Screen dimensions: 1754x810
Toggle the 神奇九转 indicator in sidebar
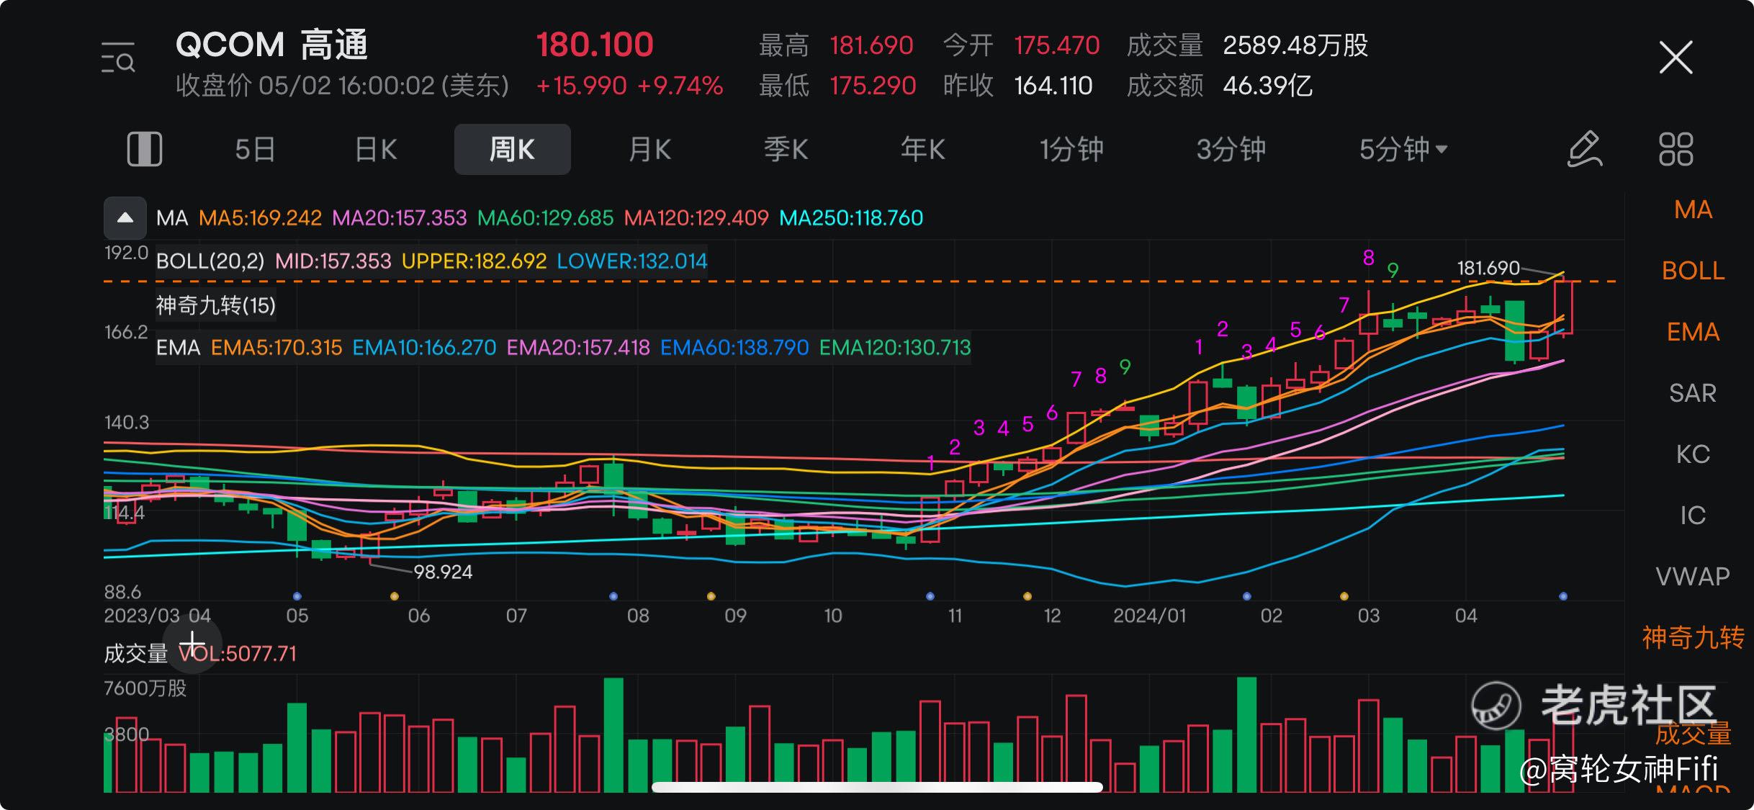(x=1693, y=638)
